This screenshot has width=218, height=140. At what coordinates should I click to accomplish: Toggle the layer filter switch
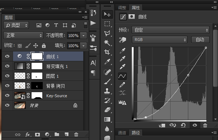pyautogui.click(x=85, y=25)
